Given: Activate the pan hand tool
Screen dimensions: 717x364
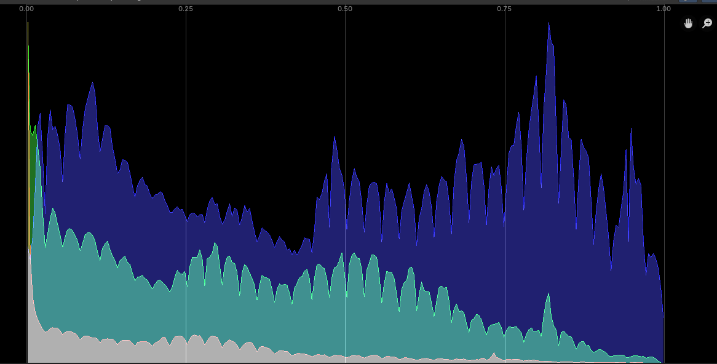Looking at the screenshot, I should [x=688, y=23].
